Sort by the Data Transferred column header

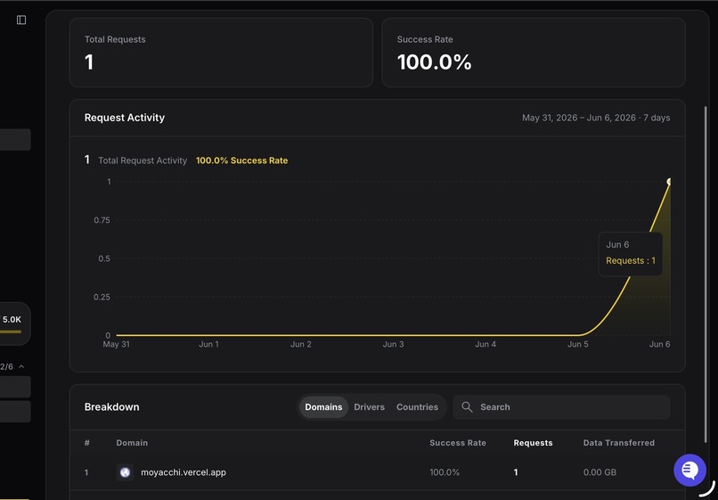tap(618, 443)
